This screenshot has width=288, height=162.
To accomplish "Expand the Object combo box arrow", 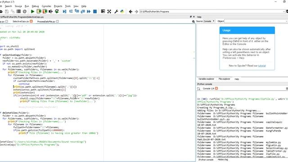I will click(x=287, y=21).
